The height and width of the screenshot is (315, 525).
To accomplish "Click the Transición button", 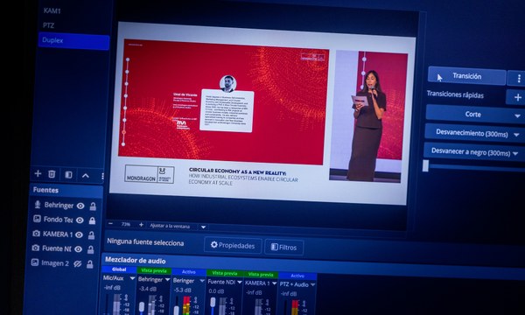I will pos(466,76).
